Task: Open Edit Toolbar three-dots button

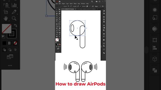Action: click(58, 51)
